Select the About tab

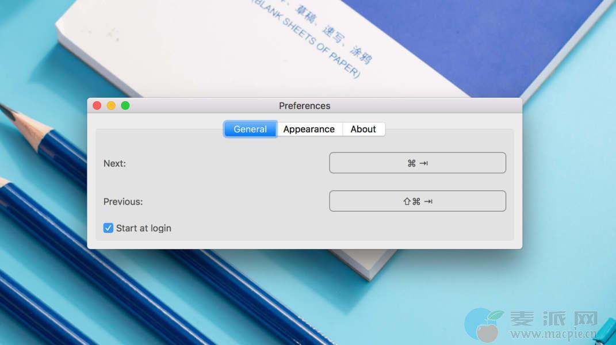(363, 129)
